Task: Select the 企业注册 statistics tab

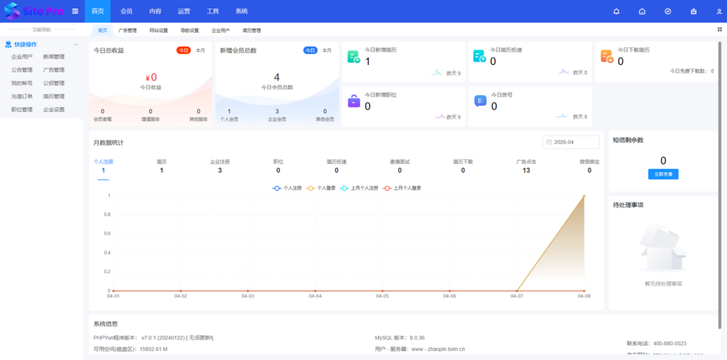Action: 220,167
